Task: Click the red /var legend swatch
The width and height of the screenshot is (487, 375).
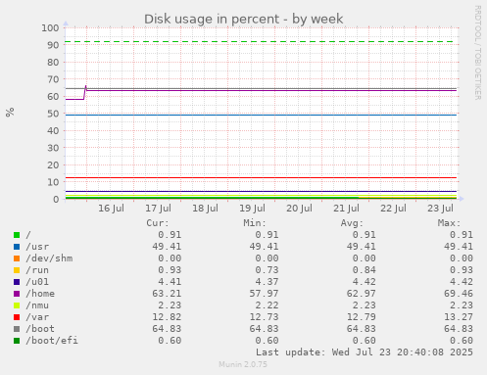Action: 17,317
